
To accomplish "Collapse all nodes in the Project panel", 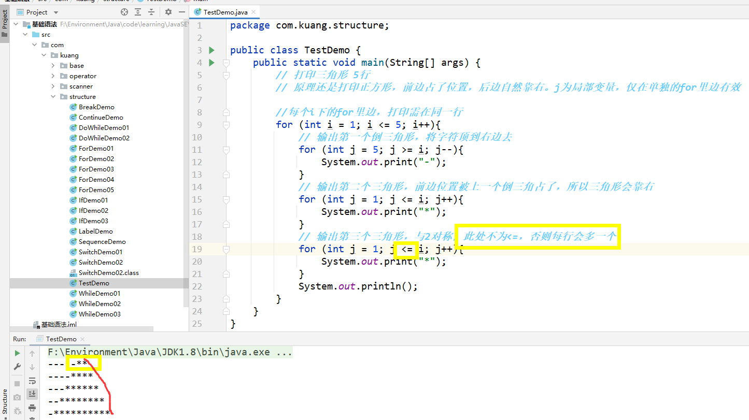I will (x=152, y=12).
